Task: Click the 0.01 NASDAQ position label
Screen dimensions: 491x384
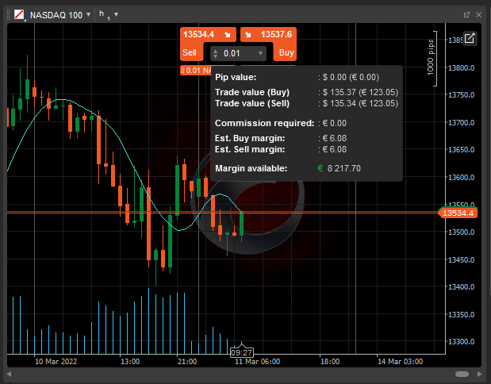Action: coord(196,70)
